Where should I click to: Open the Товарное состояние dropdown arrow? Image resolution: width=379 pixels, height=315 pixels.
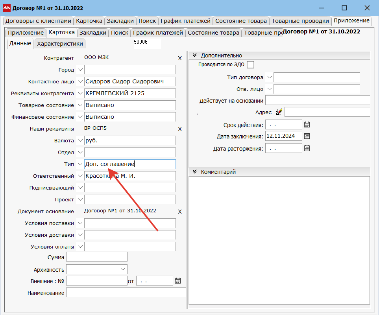click(80, 105)
